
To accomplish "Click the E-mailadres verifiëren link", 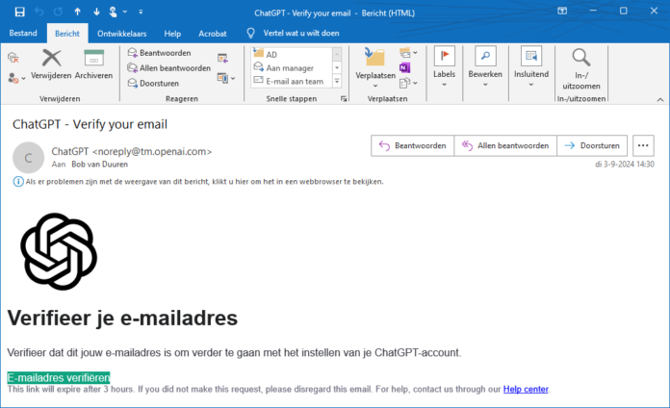I will tap(59, 377).
